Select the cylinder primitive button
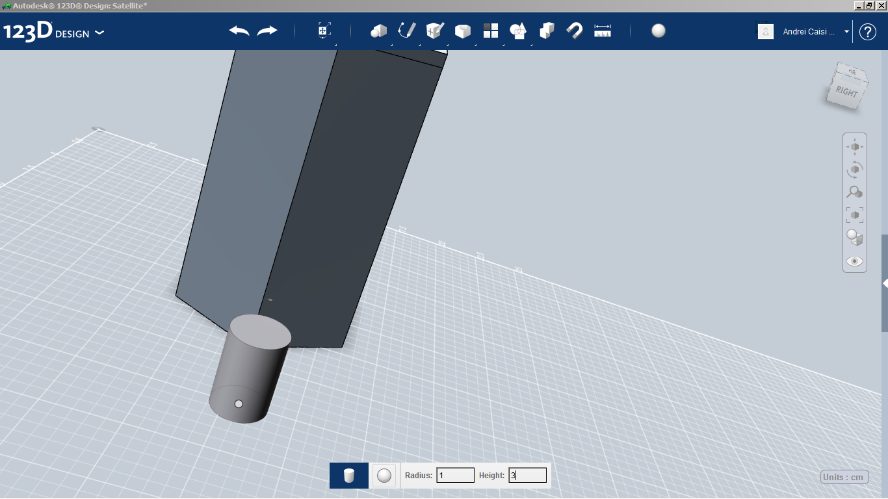 coord(349,476)
